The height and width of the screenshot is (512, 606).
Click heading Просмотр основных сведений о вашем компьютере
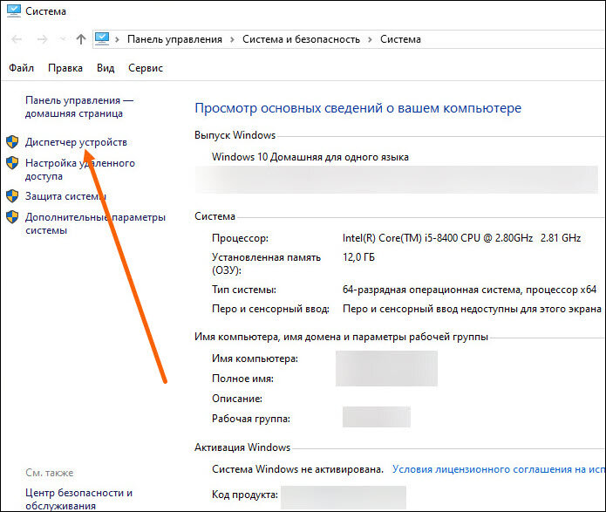[x=357, y=108]
